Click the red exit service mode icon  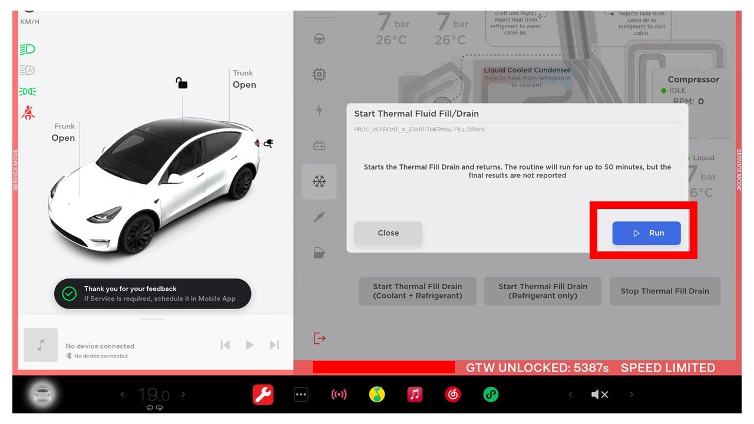click(x=319, y=339)
